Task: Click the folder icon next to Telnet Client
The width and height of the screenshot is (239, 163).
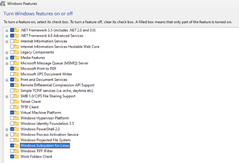Action: tap(17, 102)
